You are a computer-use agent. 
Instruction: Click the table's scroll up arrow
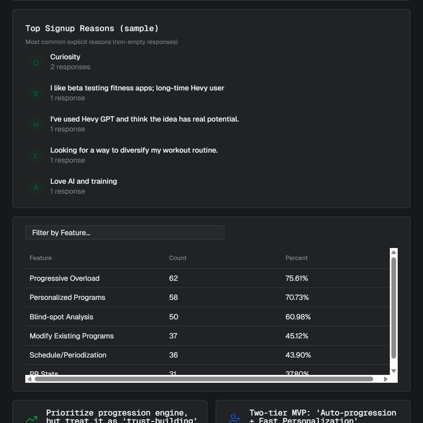click(x=394, y=252)
